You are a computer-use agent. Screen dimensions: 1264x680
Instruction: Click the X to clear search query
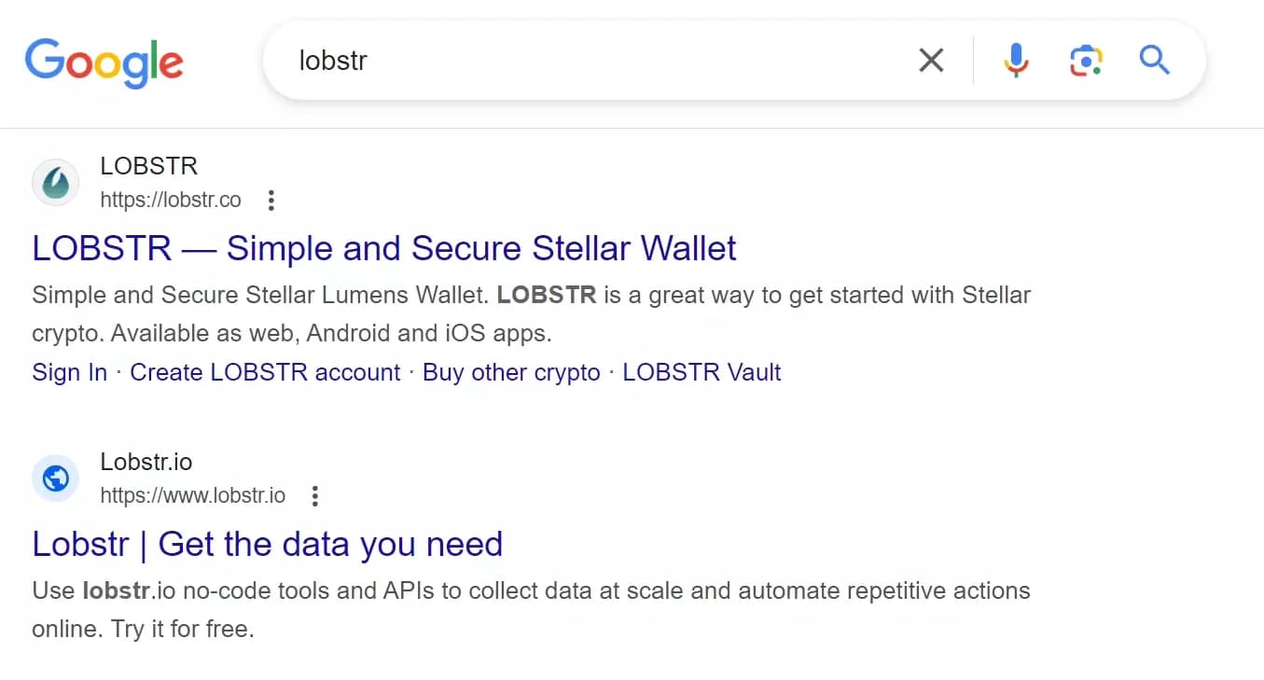coord(930,60)
